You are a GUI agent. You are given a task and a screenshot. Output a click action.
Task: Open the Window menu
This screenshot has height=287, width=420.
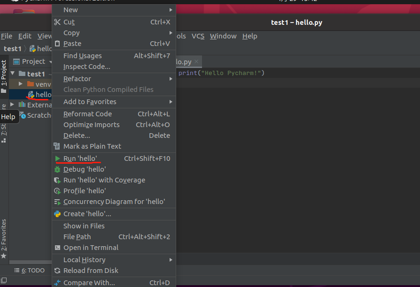coord(223,36)
